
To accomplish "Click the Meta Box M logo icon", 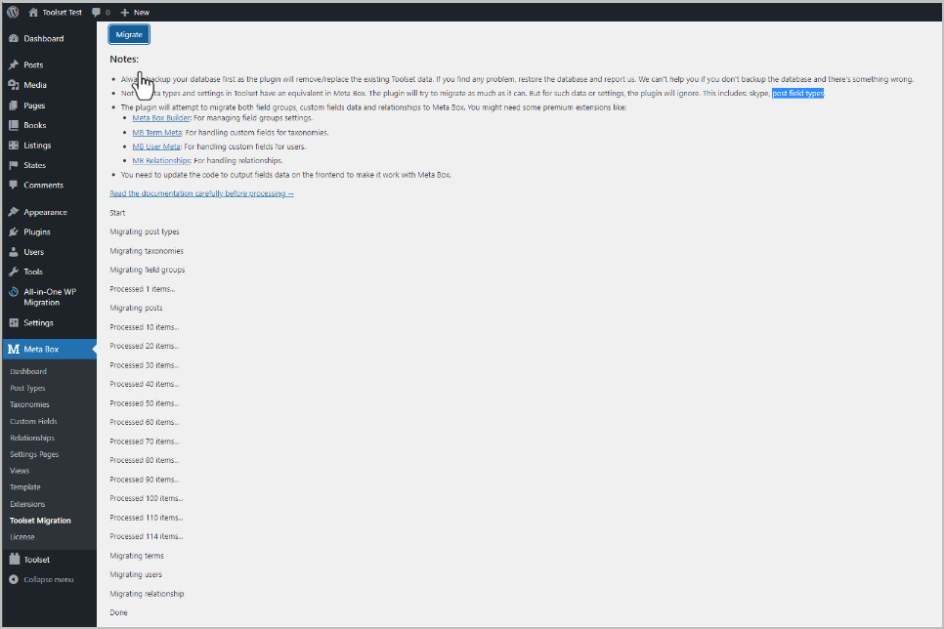I will click(x=14, y=349).
